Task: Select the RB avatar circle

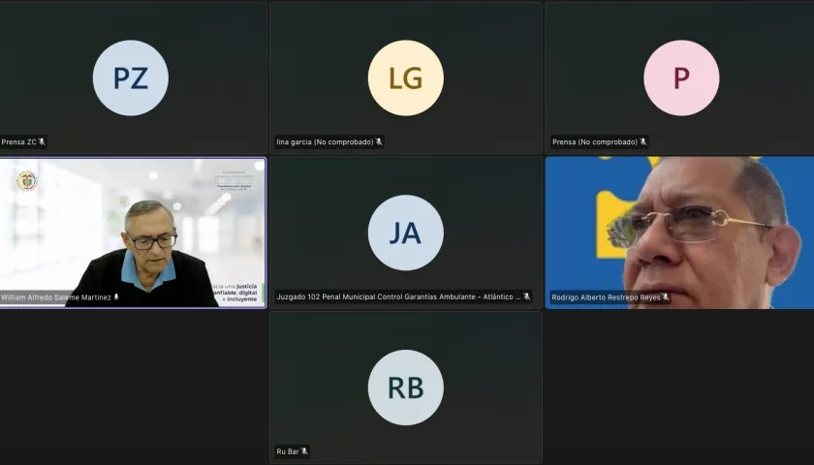Action: click(406, 387)
